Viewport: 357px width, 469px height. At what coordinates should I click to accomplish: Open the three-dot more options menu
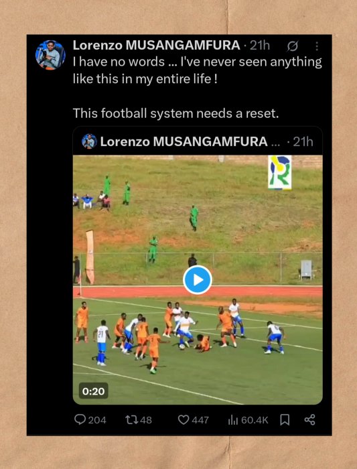coord(317,46)
